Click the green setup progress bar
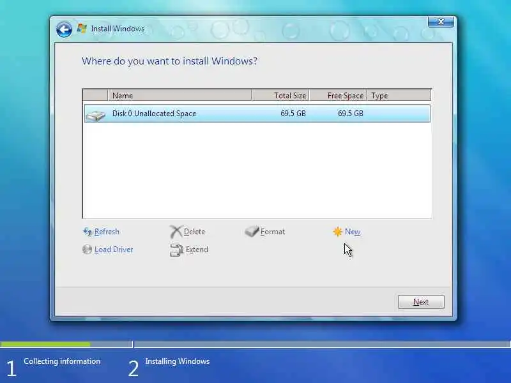This screenshot has width=511, height=383. pyautogui.click(x=45, y=344)
